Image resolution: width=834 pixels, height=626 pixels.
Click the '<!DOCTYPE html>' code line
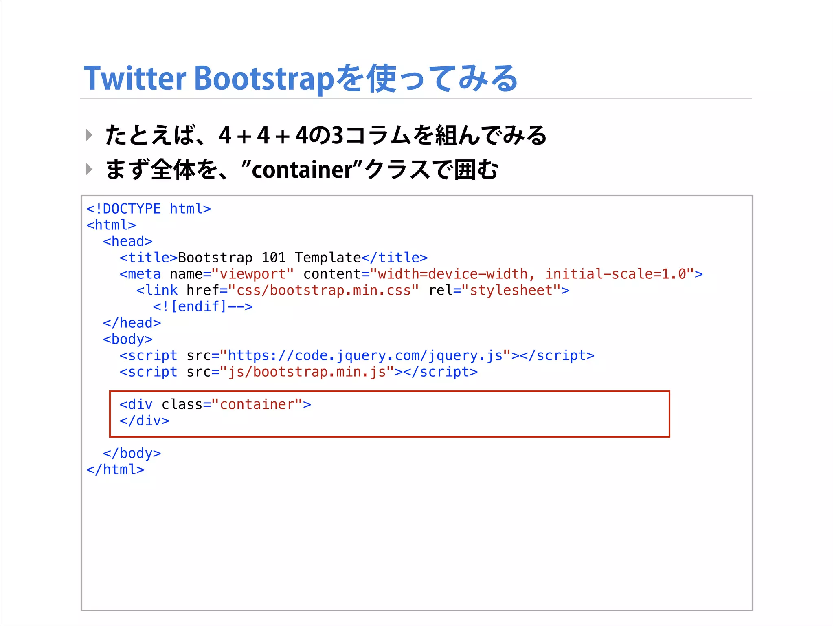[x=149, y=209]
